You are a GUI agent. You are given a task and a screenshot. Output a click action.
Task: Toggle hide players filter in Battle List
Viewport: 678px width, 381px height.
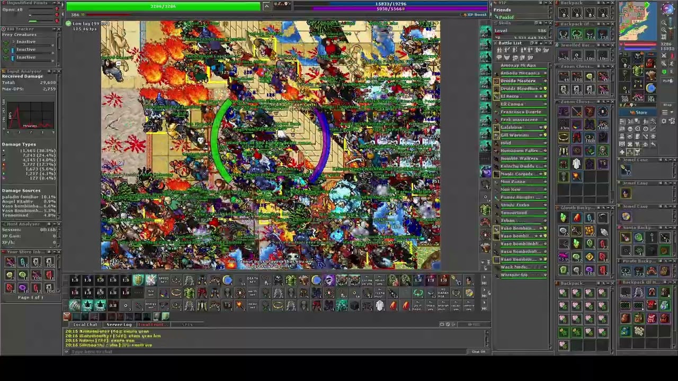tap(499, 50)
